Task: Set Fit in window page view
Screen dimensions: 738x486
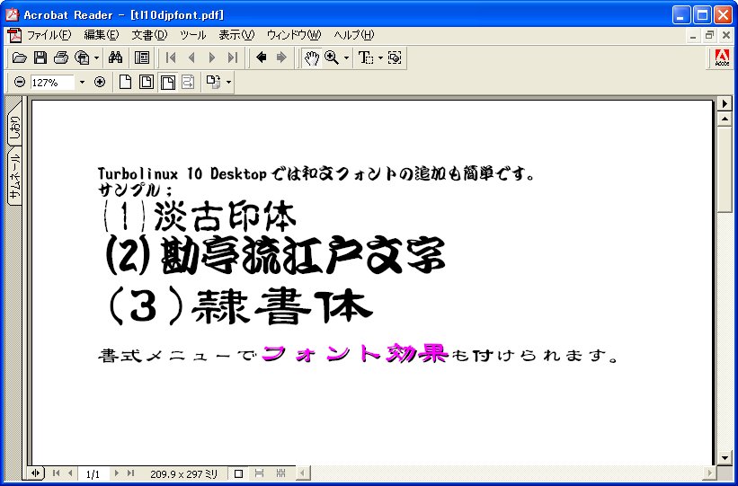Action: point(146,83)
